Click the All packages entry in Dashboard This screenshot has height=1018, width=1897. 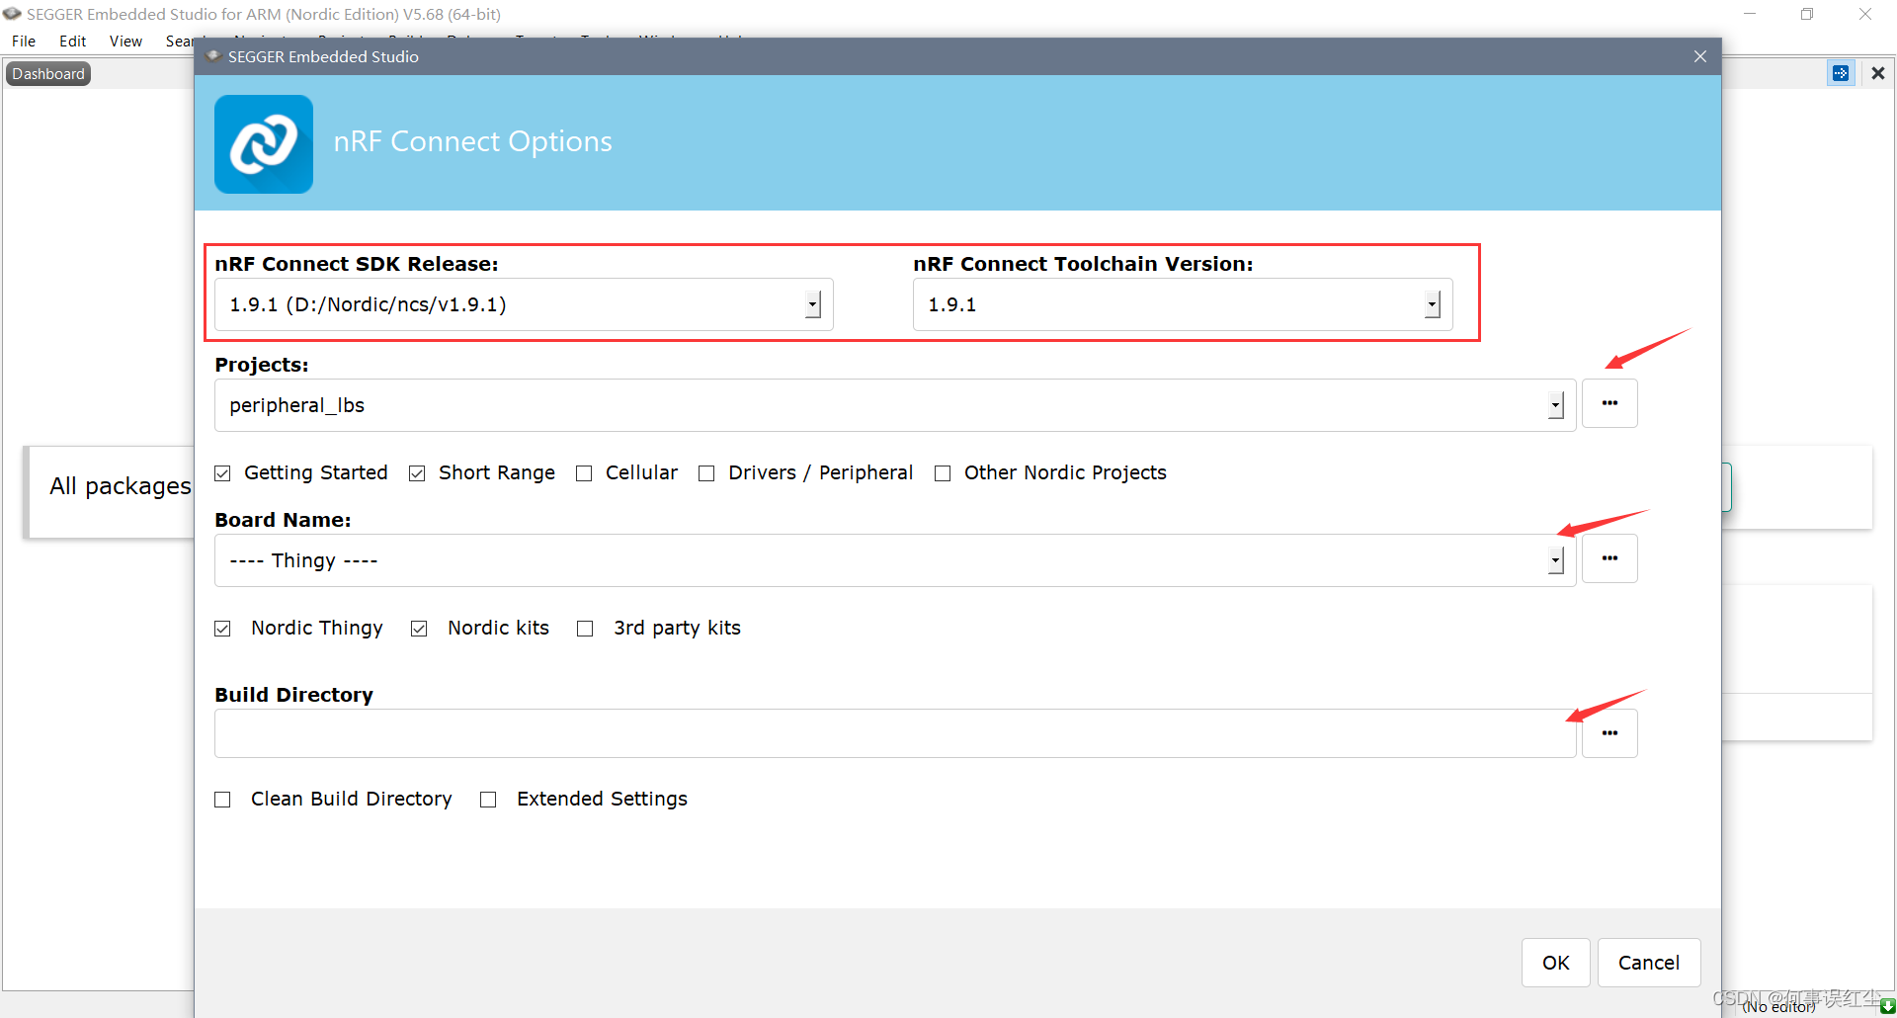pos(121,486)
